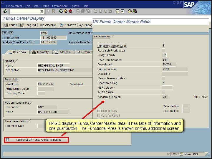Click the Previous Page icon
The width and height of the screenshot is (212, 159).
(x=100, y=11)
